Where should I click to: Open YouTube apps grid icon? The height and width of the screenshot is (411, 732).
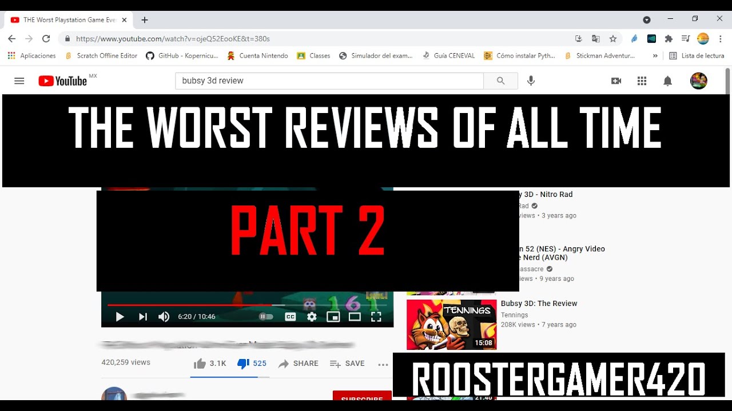click(642, 81)
